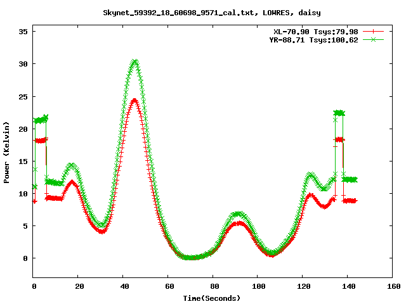Click the red legend line sample

click(373, 32)
